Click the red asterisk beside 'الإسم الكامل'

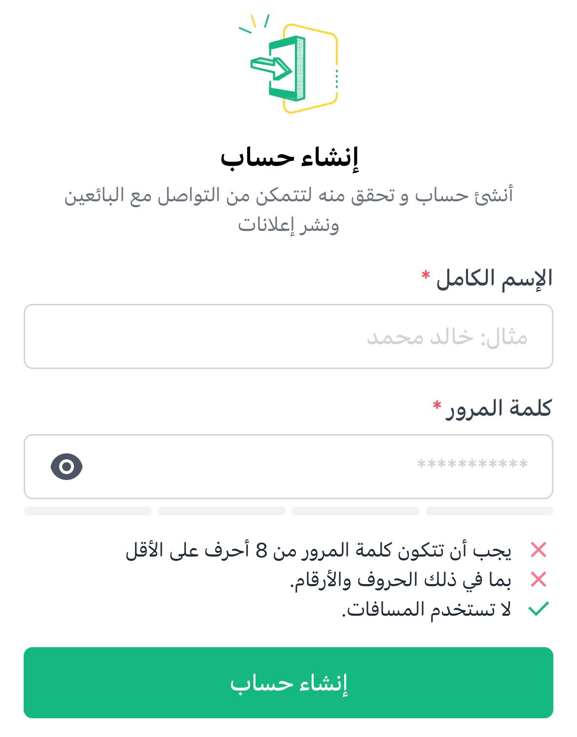(x=426, y=274)
